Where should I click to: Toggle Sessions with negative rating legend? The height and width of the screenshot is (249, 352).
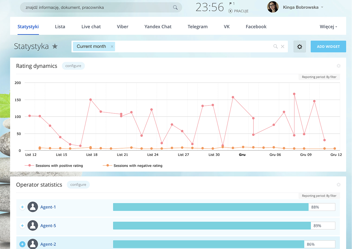[x=133, y=166]
